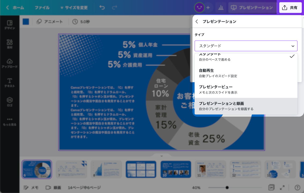This screenshot has width=304, height=193.
Task: Click the 録画 record icon in bottom bar
Action: [x=53, y=188]
